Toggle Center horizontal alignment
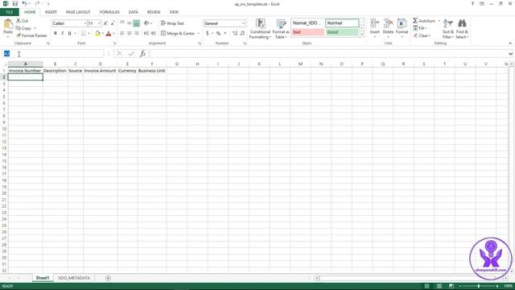This screenshot has width=515, height=290. 129,33
